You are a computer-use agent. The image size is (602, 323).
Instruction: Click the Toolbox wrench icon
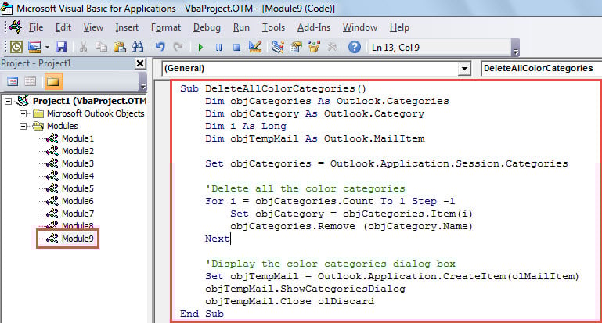(x=332, y=47)
